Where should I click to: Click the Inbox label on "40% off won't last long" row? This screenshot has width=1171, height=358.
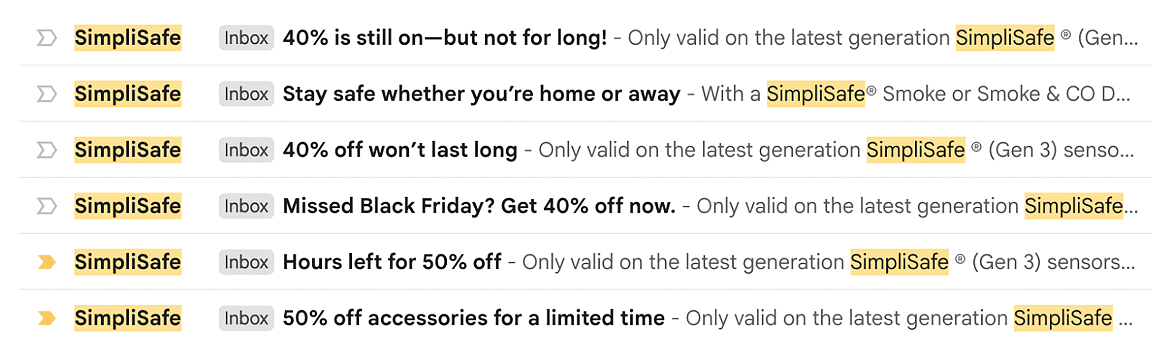[245, 150]
